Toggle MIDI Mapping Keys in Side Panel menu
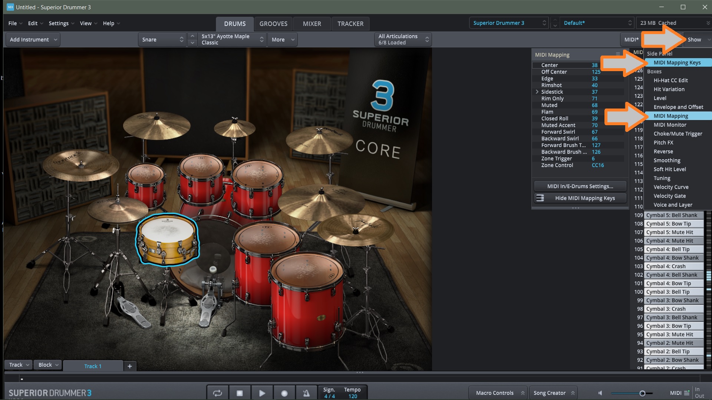The width and height of the screenshot is (712, 400). [678, 63]
